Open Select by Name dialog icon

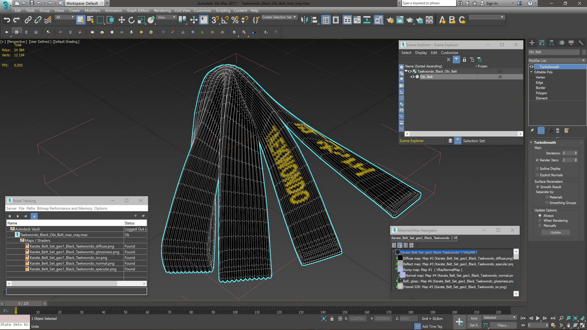point(90,20)
